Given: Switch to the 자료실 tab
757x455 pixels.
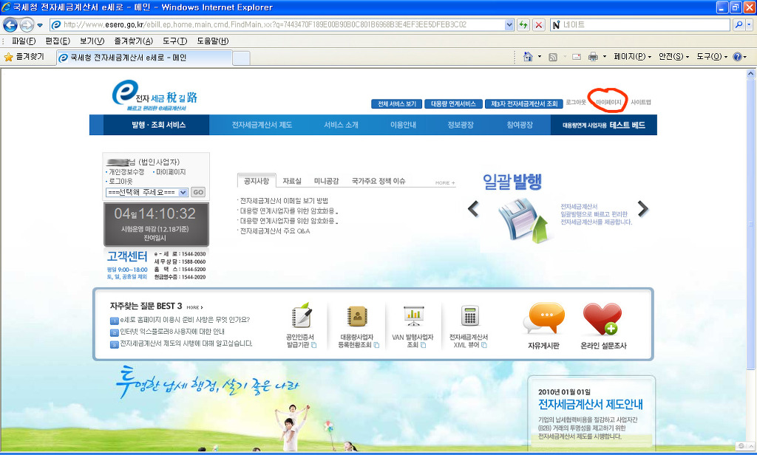Looking at the screenshot, I should tap(291, 181).
